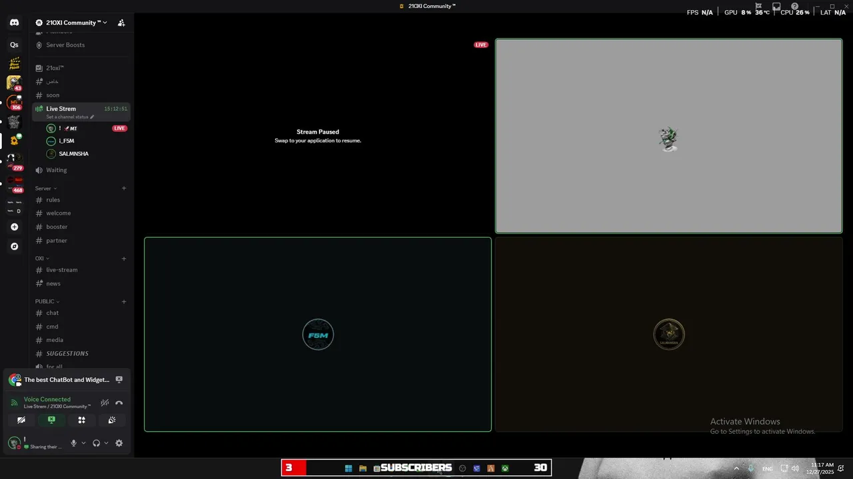This screenshot has height=479, width=853.
Task: Open the Qs server in the server list
Action: [14, 45]
